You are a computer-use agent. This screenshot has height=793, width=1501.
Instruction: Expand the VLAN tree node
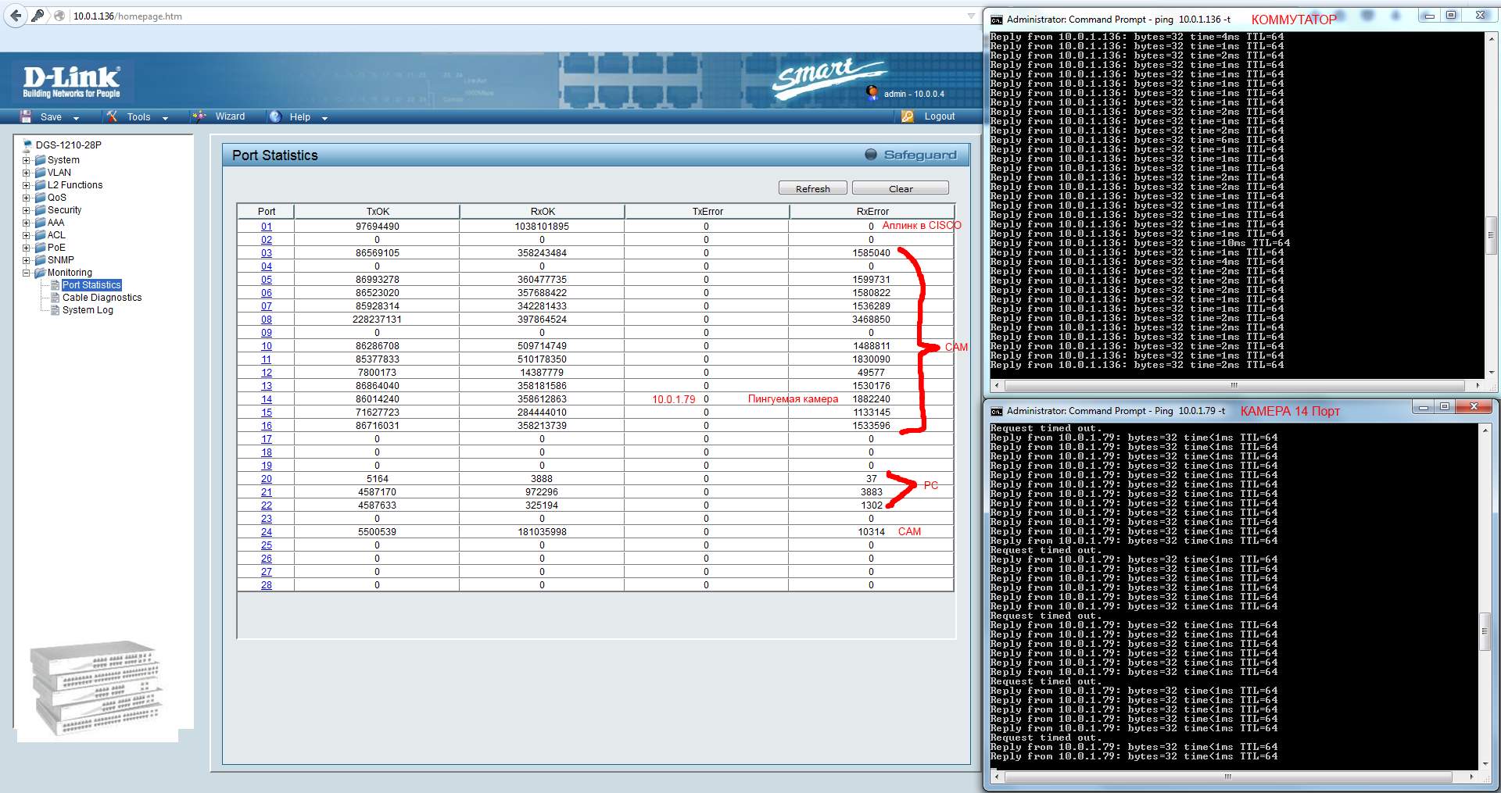coord(27,173)
